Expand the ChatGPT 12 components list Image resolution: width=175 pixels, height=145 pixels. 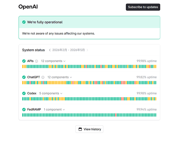pyautogui.click(x=59, y=77)
